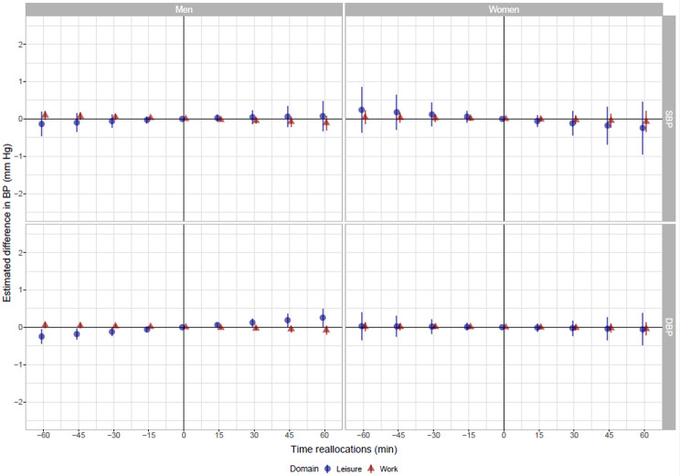
Task: Click the 15 tick under Men panel
Action: [x=219, y=435]
